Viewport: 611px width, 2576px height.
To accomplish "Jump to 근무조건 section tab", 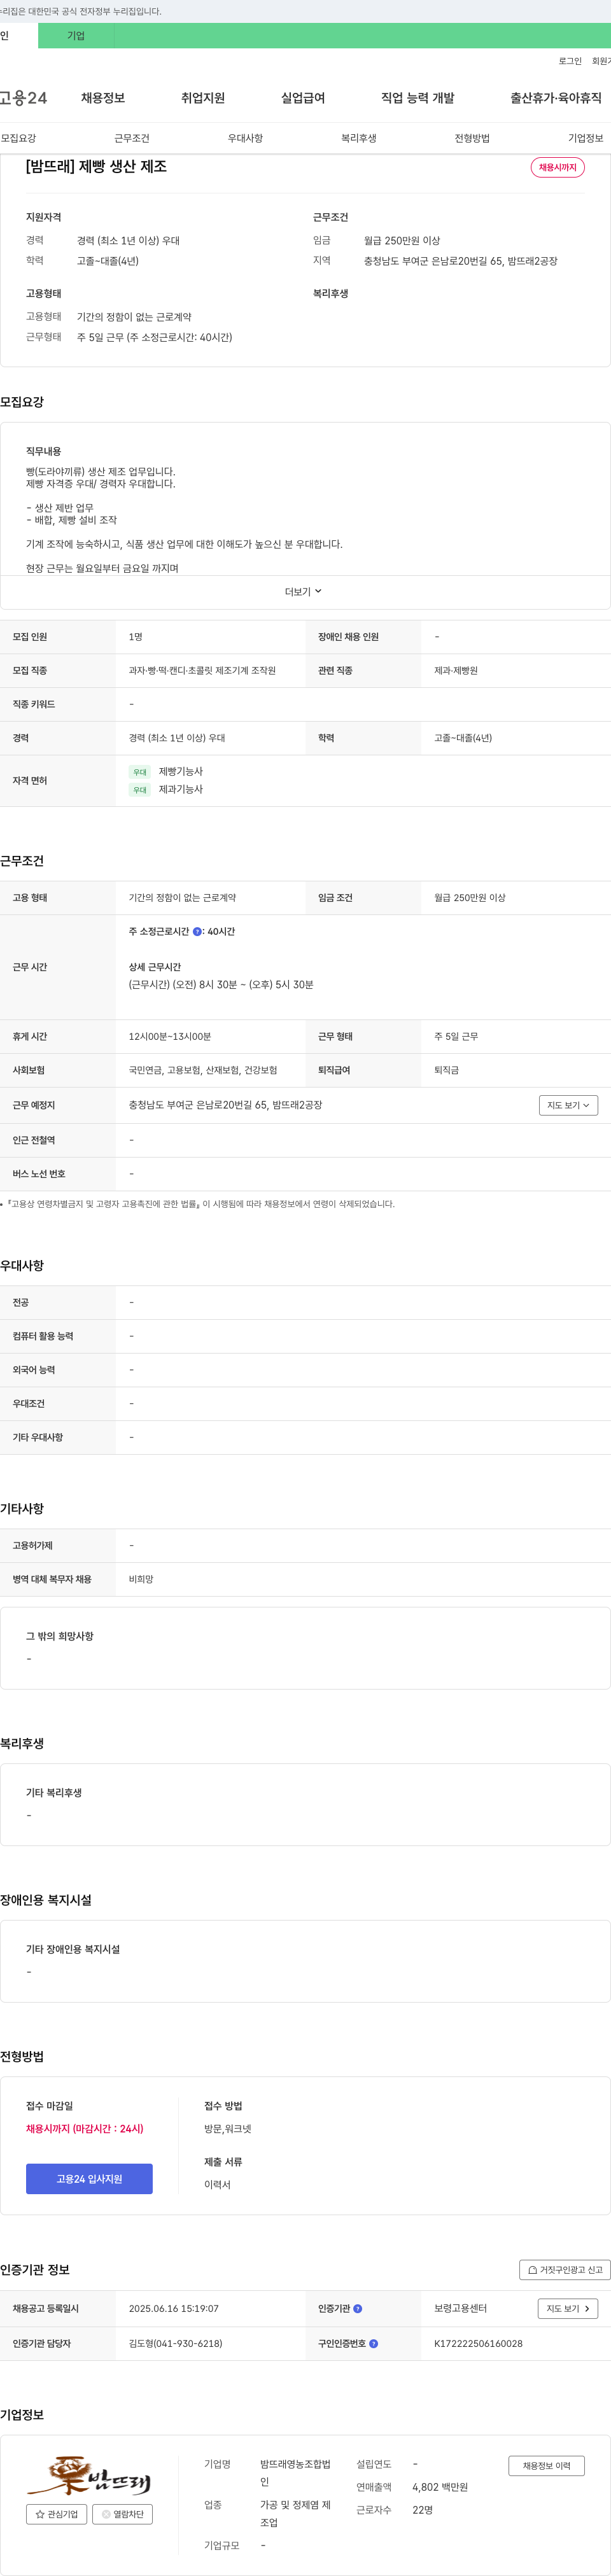I will click(x=132, y=138).
